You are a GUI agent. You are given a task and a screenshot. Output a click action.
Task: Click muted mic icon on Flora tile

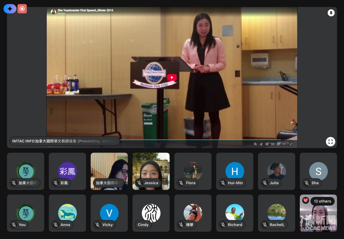181,183
